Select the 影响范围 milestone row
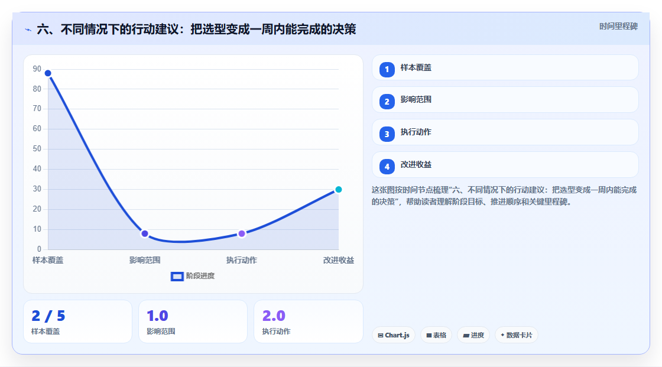The height and width of the screenshot is (367, 662). [505, 100]
